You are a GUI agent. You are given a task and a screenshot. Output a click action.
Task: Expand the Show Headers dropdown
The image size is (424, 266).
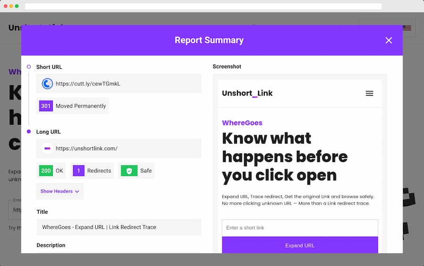(60, 191)
